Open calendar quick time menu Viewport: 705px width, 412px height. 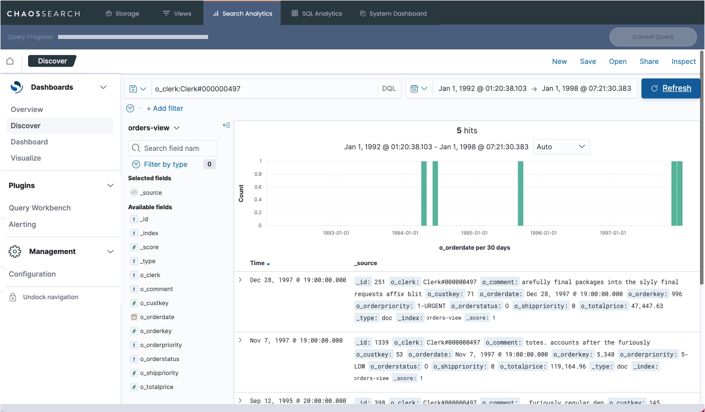coord(419,88)
